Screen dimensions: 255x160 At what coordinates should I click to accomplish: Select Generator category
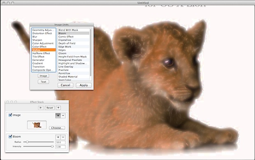pos(44,60)
